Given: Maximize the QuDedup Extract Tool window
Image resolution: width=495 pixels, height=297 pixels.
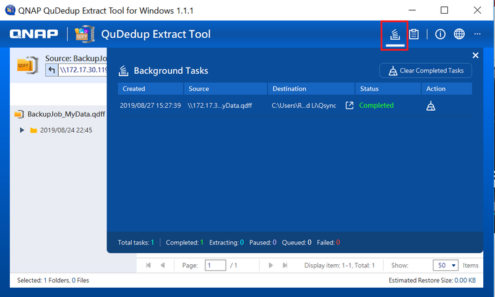Looking at the screenshot, I should (444, 10).
